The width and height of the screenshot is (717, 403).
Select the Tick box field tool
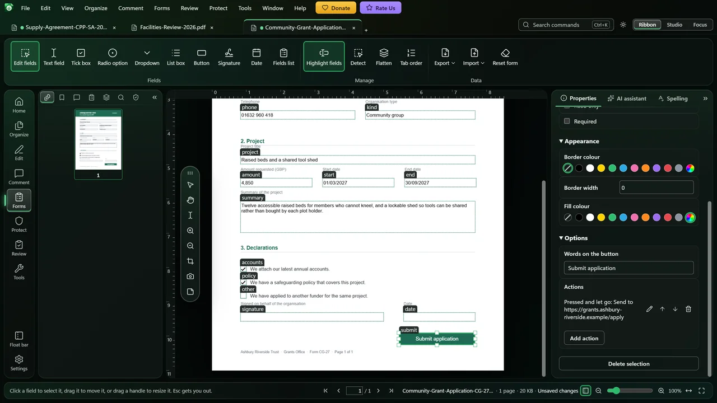coord(81,57)
